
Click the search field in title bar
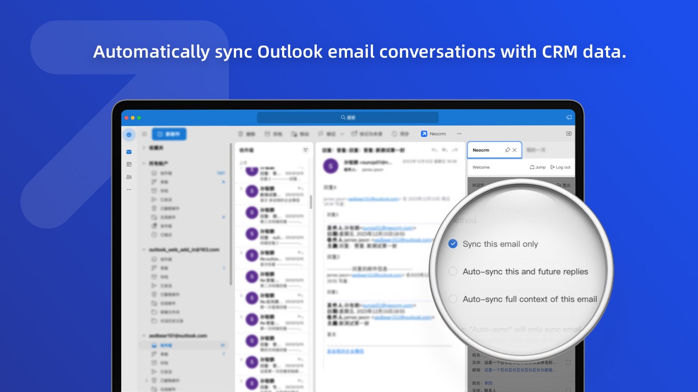[347, 117]
